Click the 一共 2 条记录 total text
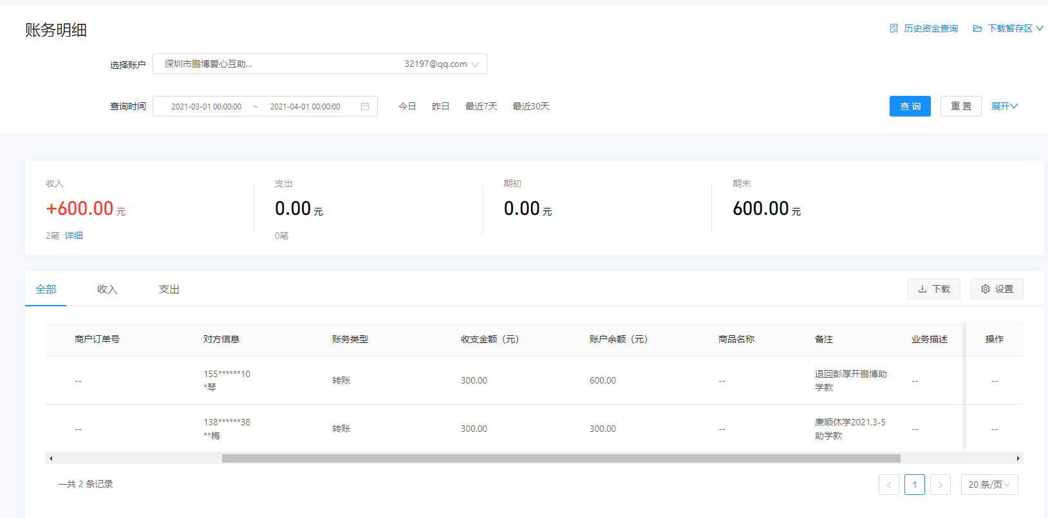Screen dimensions: 1048x518 (x=86, y=484)
